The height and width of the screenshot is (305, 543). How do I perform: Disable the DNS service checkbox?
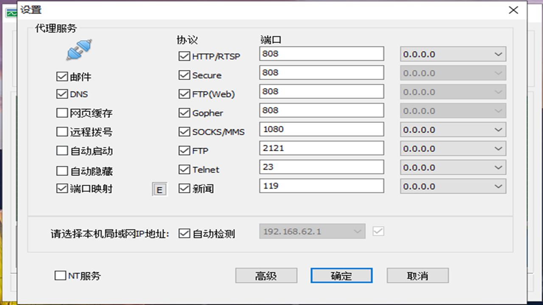(62, 94)
